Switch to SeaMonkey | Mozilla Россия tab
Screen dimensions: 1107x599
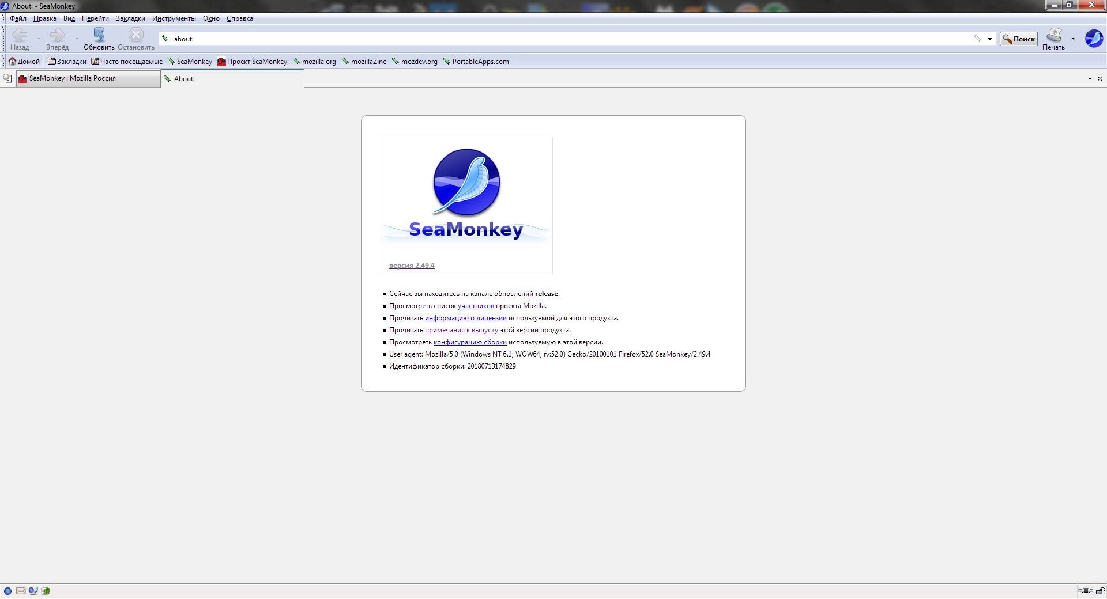point(88,79)
